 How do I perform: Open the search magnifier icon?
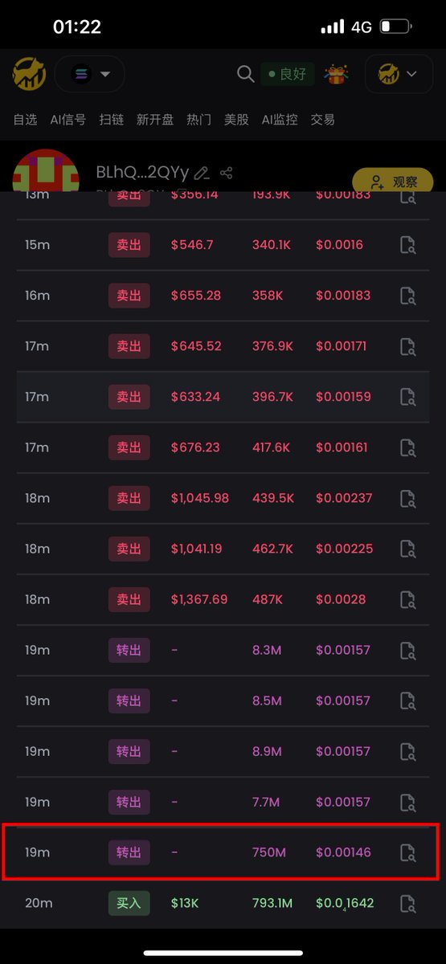point(245,74)
